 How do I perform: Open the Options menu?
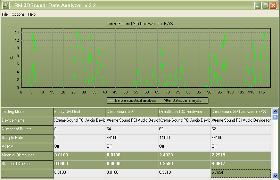point(18,14)
